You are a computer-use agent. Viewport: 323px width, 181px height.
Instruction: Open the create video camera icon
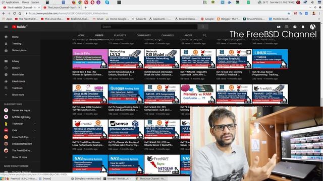[279, 27]
